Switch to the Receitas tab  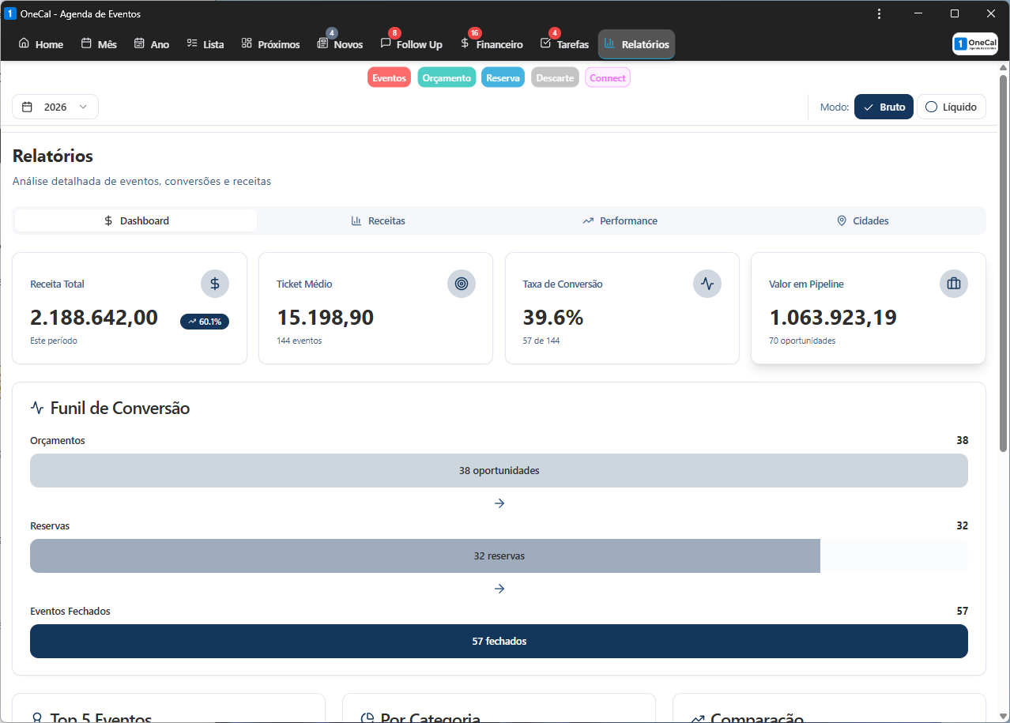(x=378, y=220)
